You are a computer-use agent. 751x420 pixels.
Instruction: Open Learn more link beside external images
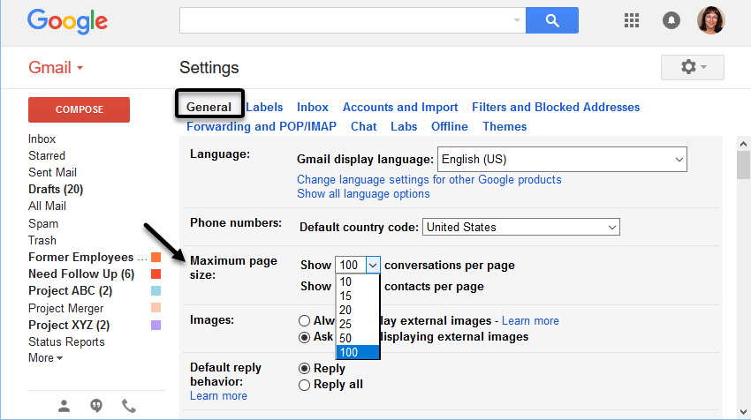tap(530, 320)
